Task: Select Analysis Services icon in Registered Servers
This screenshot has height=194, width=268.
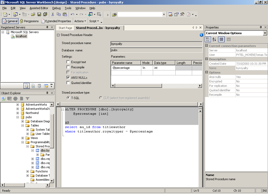Action: click(x=33, y=86)
